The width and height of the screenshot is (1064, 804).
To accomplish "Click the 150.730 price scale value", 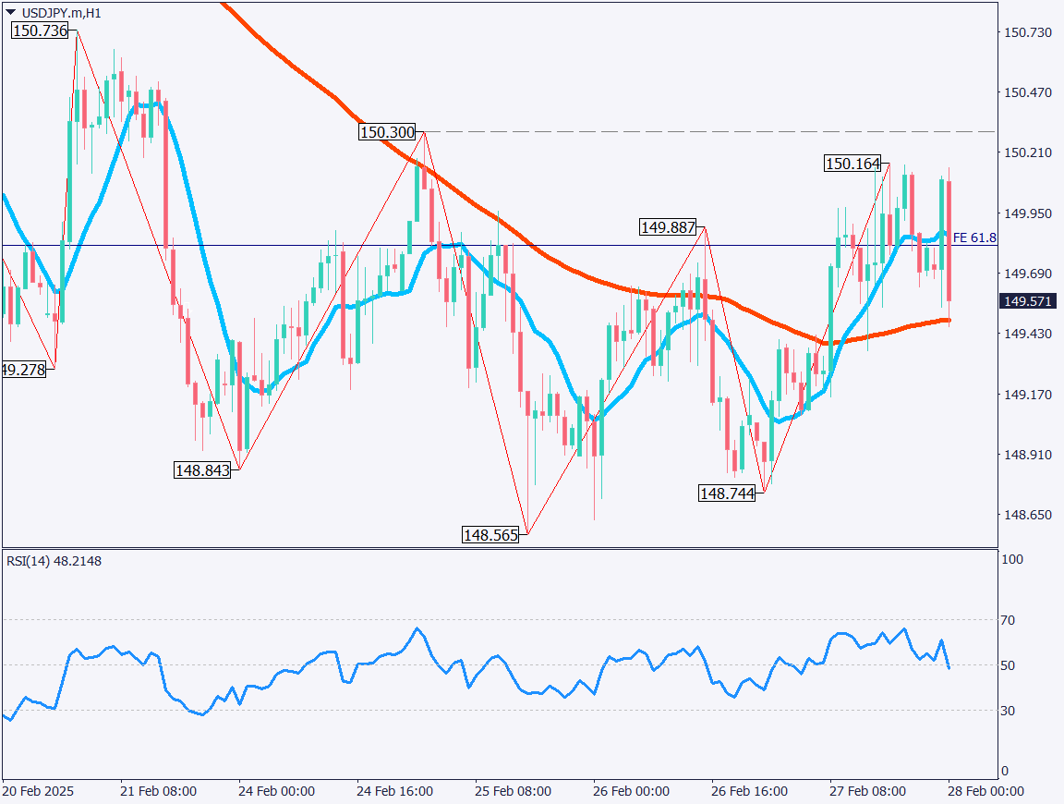I will (1027, 33).
